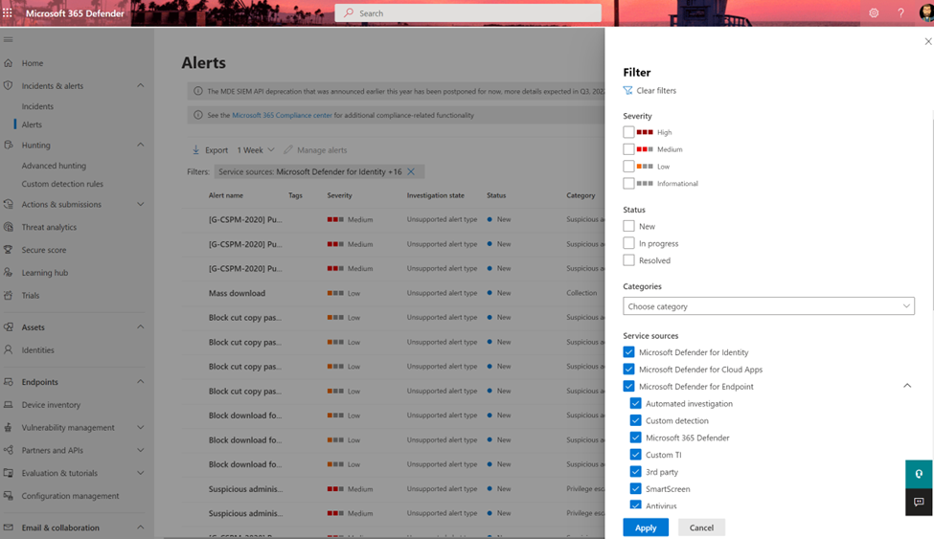This screenshot has height=539, width=934.
Task: Sort by Severity column header
Action: [339, 195]
